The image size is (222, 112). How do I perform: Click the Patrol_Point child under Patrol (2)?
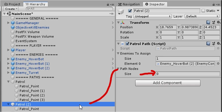click(29, 109)
